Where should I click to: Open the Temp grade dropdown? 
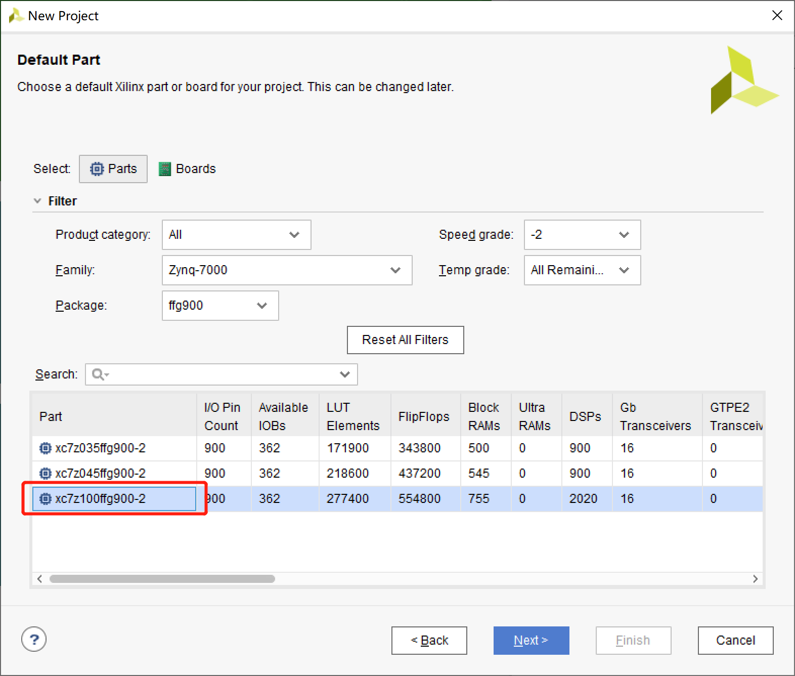tap(582, 270)
